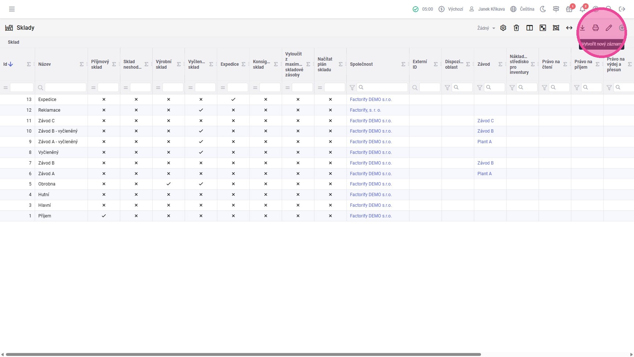Image resolution: width=634 pixels, height=357 pixels.
Task: Expand the Žádný view dropdown
Action: click(x=486, y=28)
